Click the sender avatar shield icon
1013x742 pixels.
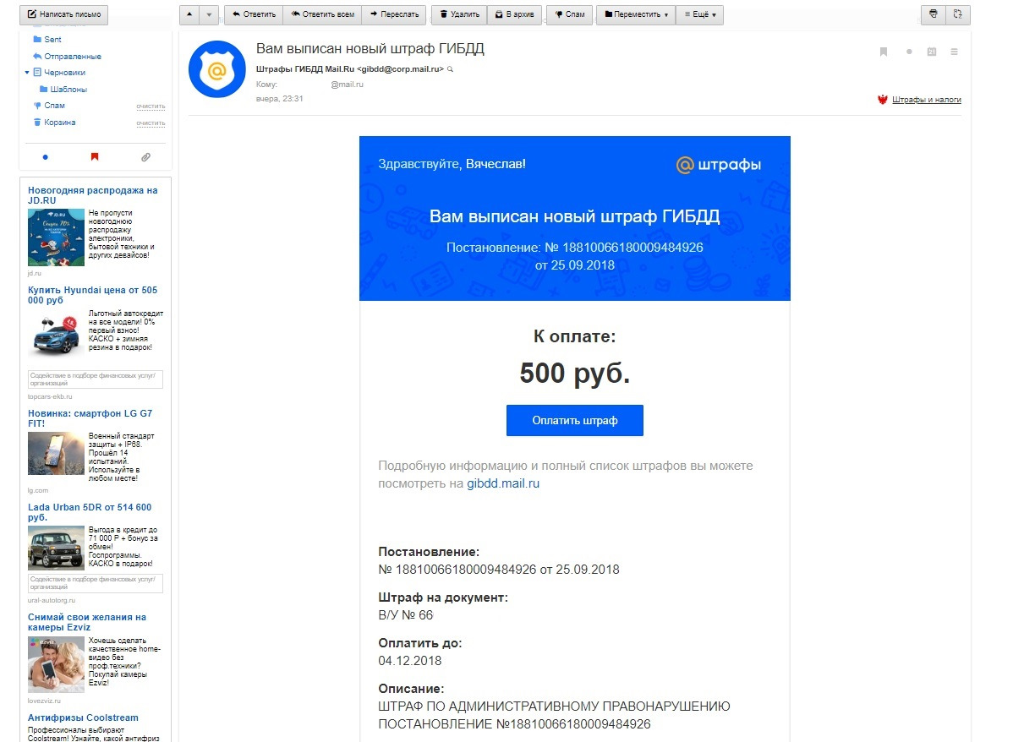tap(217, 69)
